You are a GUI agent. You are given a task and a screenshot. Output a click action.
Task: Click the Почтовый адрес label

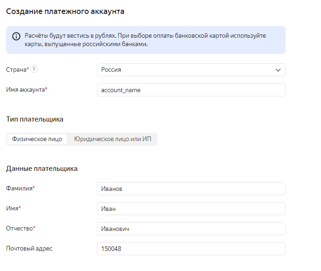tap(29, 249)
